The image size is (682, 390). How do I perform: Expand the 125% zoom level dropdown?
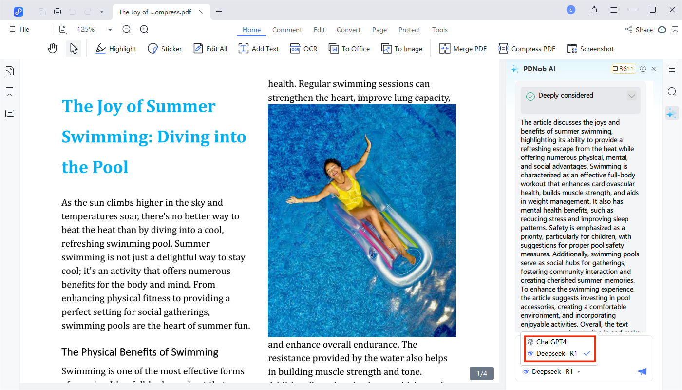pos(110,29)
